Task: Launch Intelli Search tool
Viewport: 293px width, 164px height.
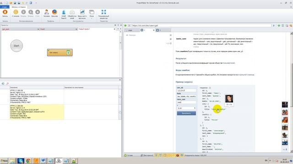Action: (x=64, y=15)
